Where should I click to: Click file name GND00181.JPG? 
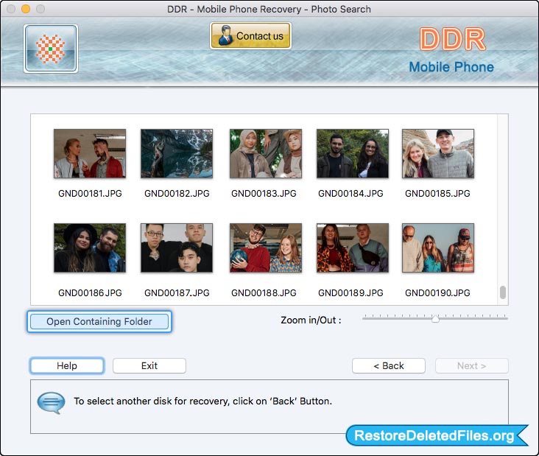pos(90,193)
